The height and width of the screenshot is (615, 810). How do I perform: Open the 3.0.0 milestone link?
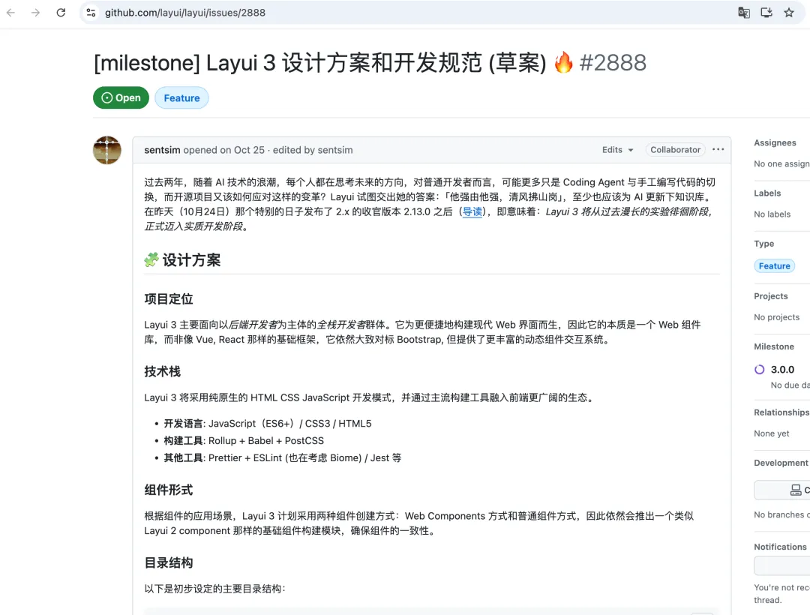[x=782, y=370]
